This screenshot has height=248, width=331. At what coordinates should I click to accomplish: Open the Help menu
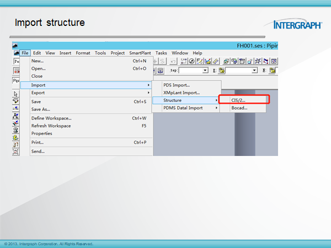[x=197, y=53]
